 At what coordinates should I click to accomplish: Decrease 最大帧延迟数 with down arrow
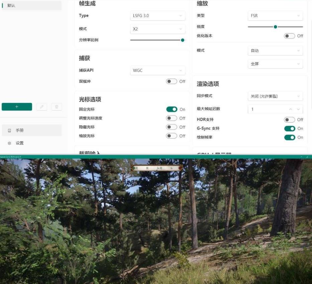coord(298,109)
